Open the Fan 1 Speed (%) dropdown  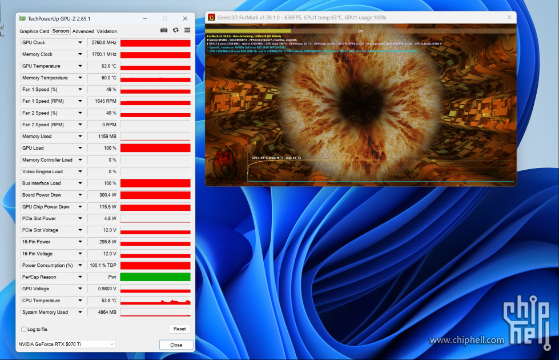pyautogui.click(x=80, y=90)
